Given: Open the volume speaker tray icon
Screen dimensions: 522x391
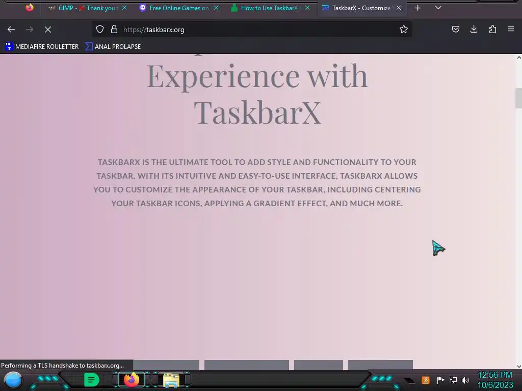Looking at the screenshot, I should tap(465, 380).
